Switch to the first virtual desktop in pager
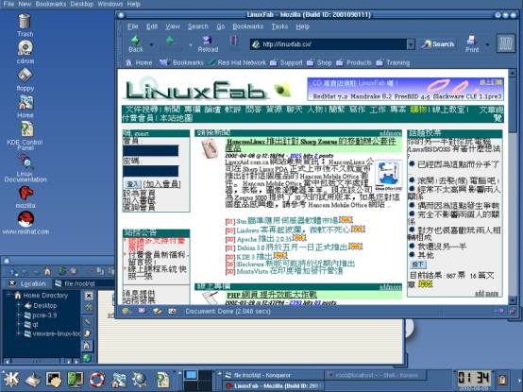Screen dimensions: 523x392 pyautogui.click(x=191, y=375)
